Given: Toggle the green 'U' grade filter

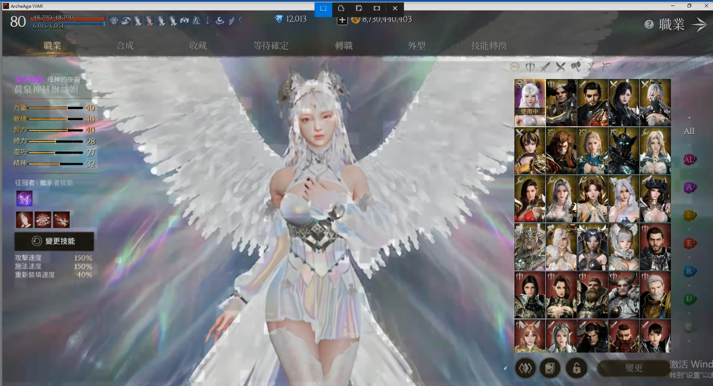Looking at the screenshot, I should tap(689, 299).
